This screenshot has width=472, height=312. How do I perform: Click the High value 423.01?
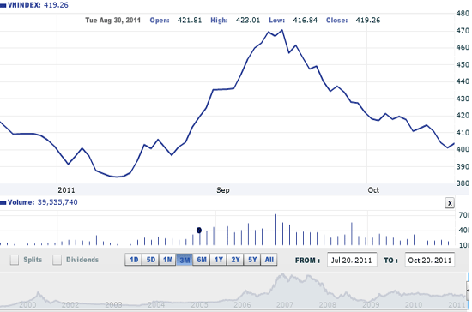tap(248, 20)
